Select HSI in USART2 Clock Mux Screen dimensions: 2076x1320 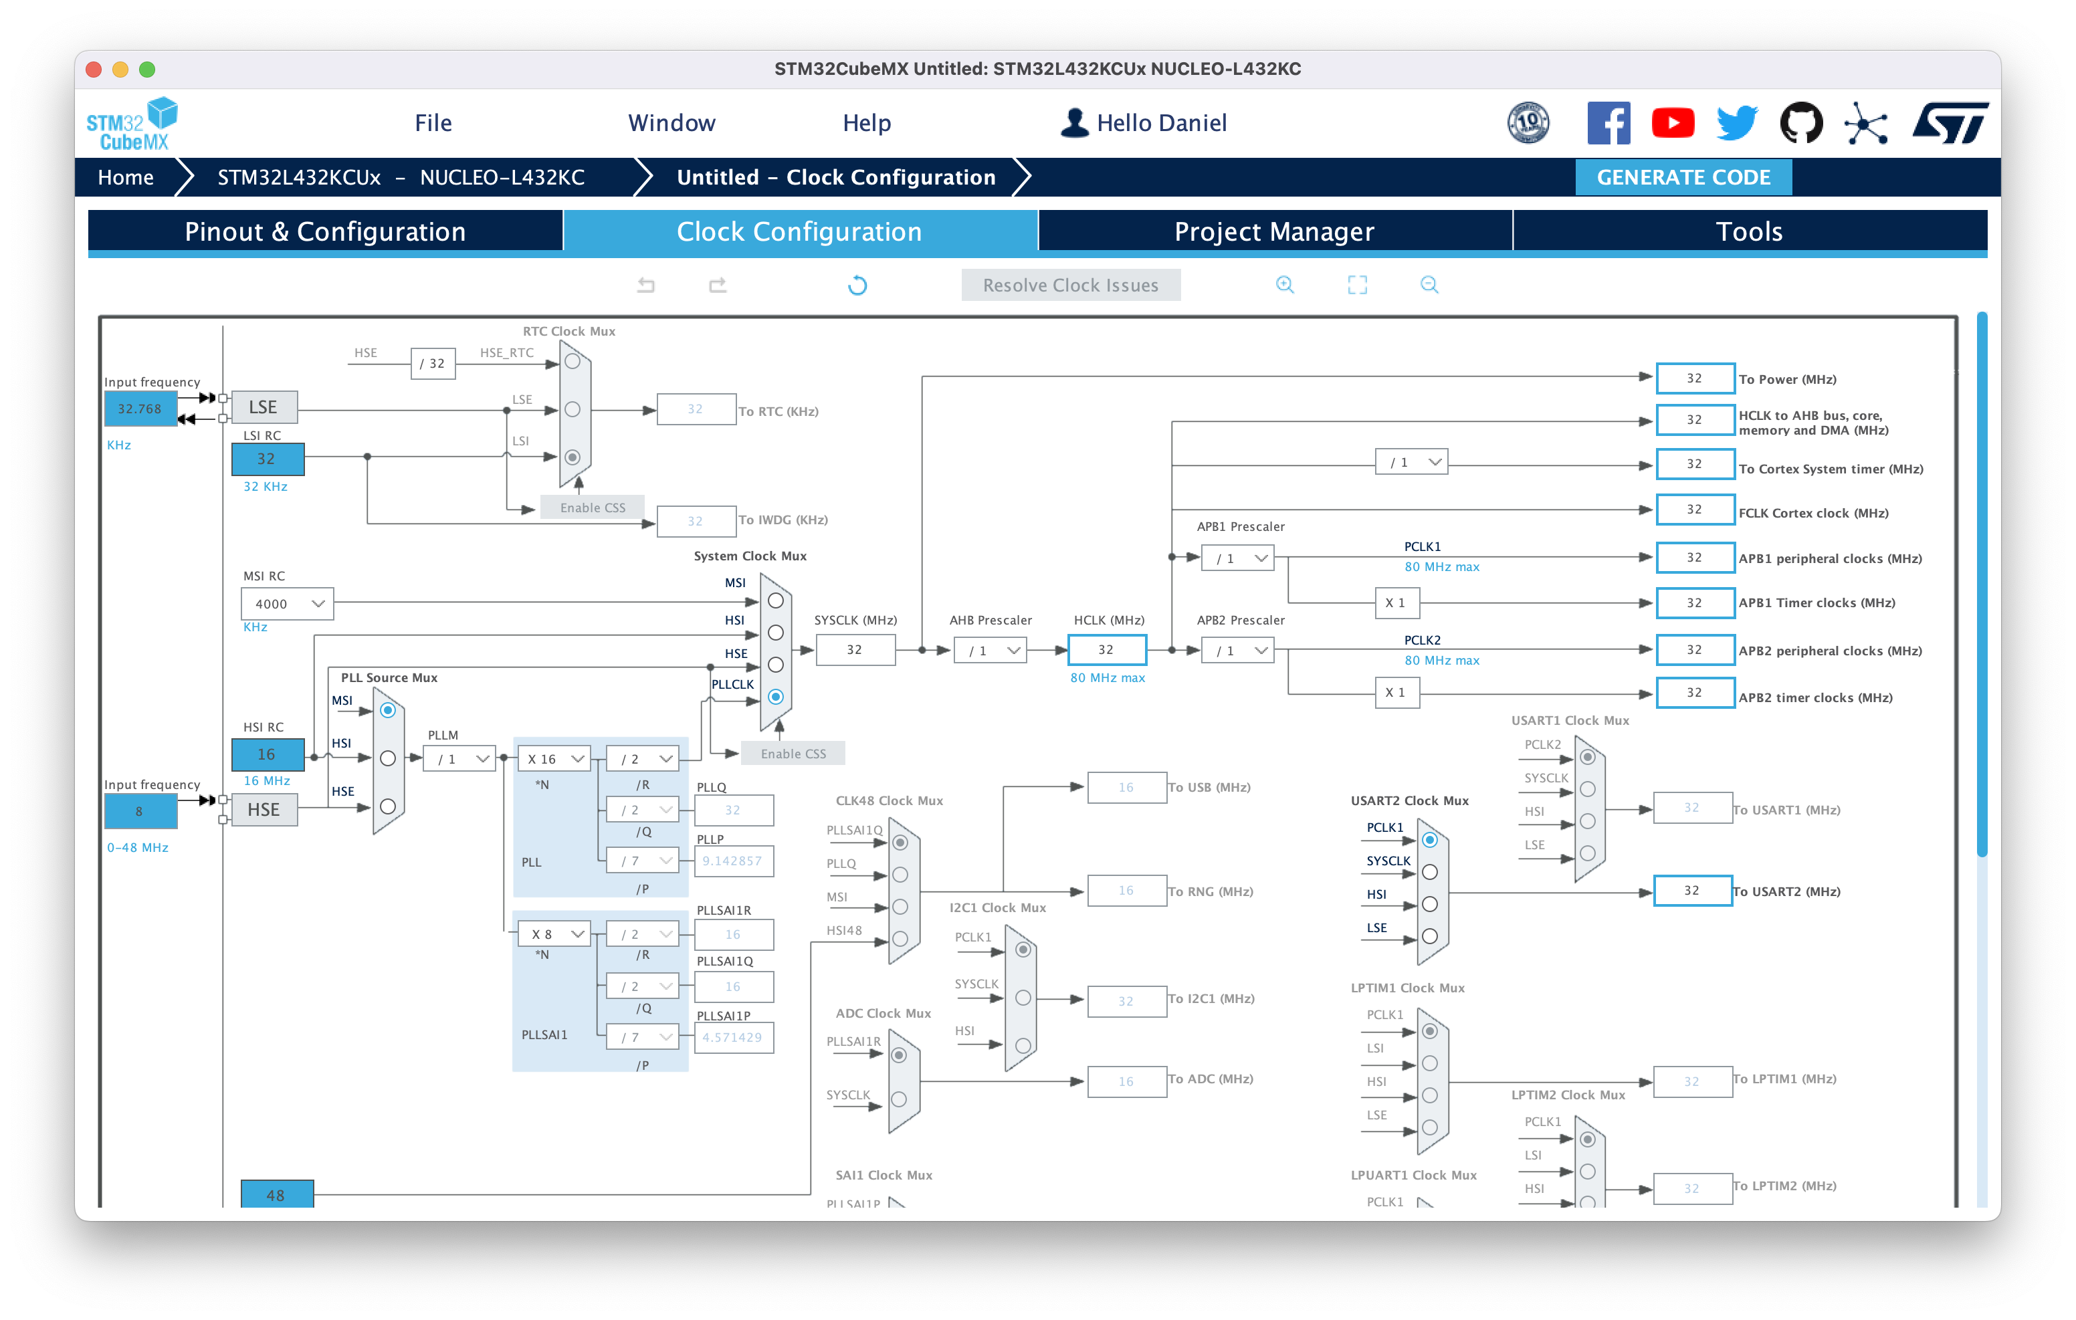[1429, 903]
